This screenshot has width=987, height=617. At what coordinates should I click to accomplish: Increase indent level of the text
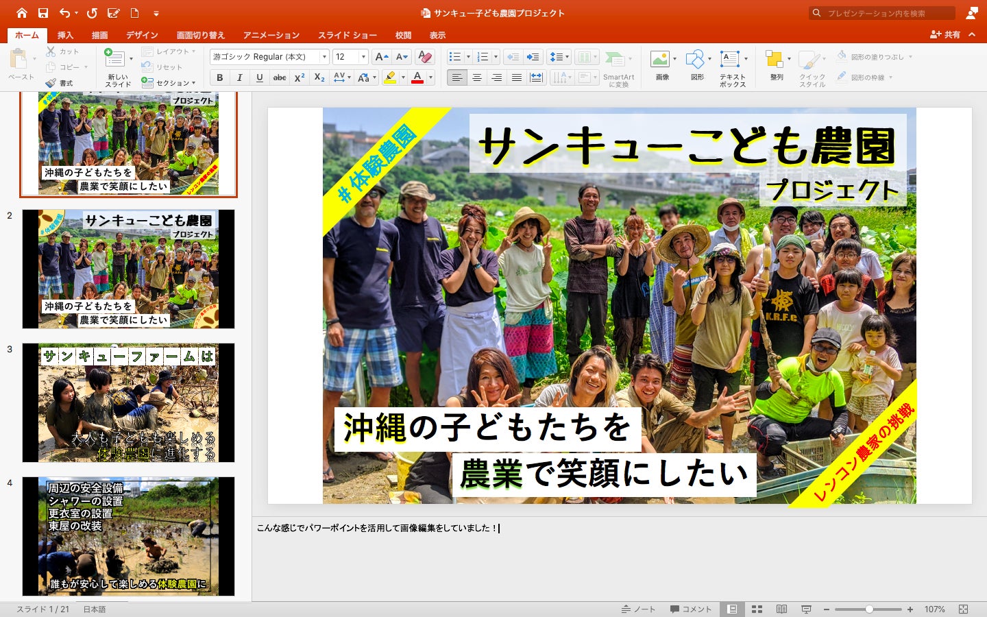pyautogui.click(x=533, y=57)
